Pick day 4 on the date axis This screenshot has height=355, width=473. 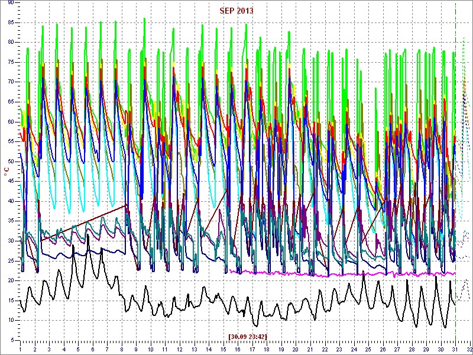(64, 349)
